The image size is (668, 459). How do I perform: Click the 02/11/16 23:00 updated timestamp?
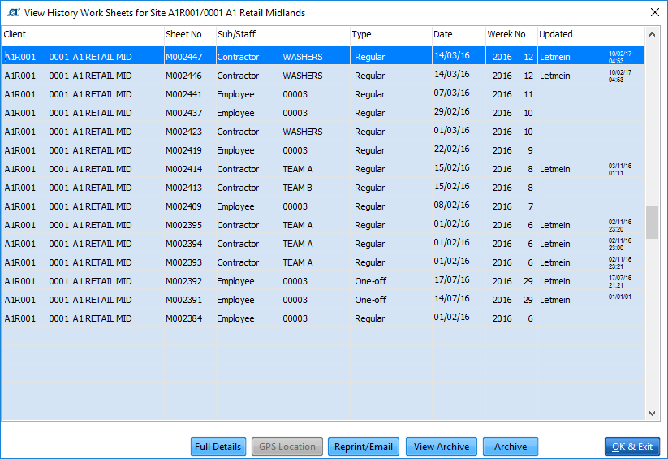tap(620, 244)
